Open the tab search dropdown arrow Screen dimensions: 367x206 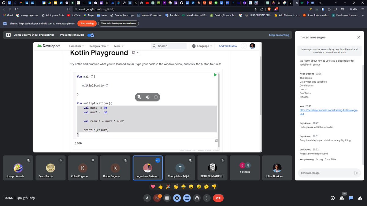click(x=336, y=3)
